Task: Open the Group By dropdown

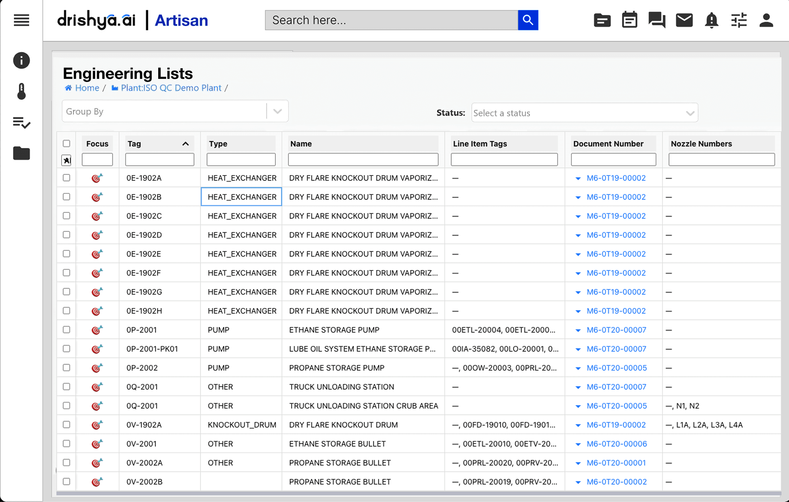Action: point(175,111)
